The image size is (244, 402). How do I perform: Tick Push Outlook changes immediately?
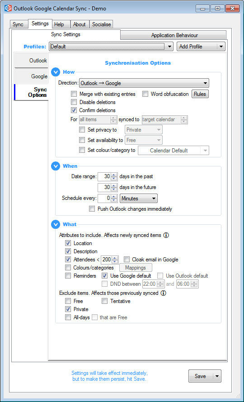click(x=92, y=209)
